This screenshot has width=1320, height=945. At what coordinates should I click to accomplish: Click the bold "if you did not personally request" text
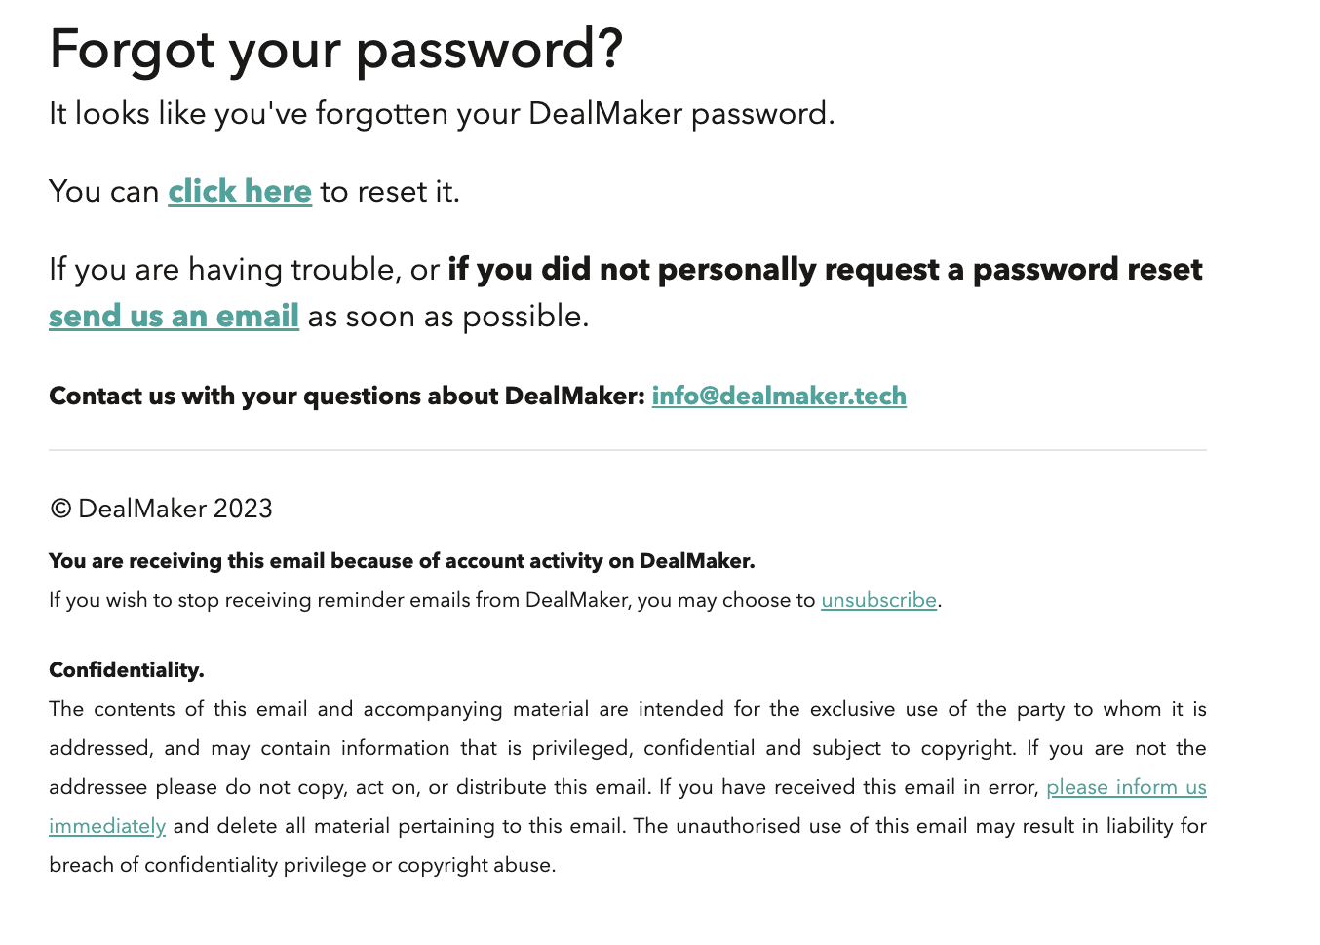pos(825,269)
